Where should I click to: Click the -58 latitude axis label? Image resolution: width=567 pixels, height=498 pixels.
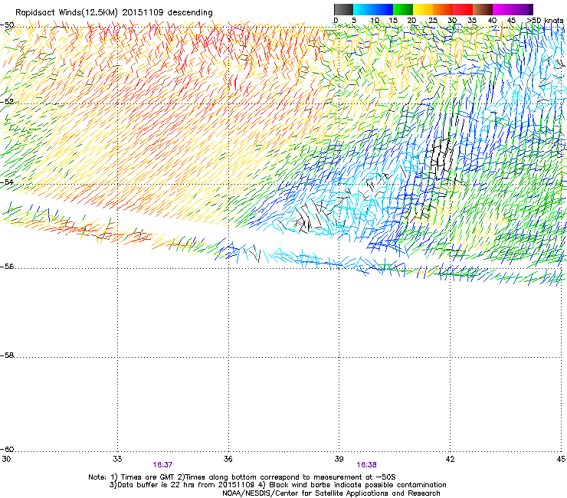[x=7, y=355]
